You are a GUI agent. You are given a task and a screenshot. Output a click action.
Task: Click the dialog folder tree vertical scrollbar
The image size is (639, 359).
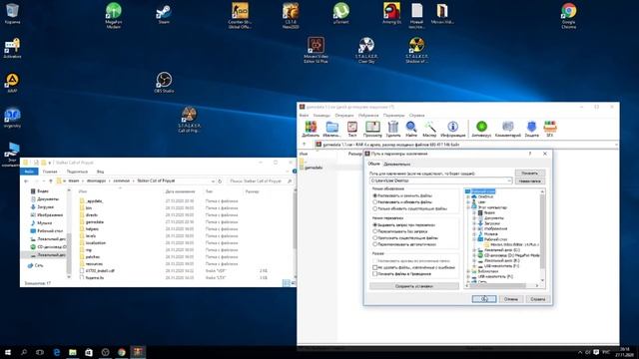click(x=542, y=236)
